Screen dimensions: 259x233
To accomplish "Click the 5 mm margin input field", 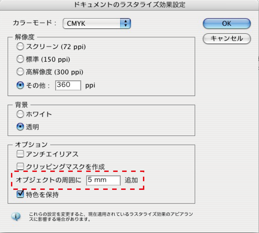I will 104,180.
